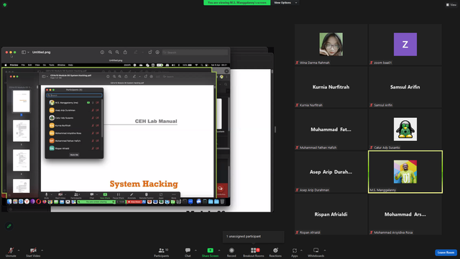Viewport: 460px width, 259px height.
Task: Select the Samsul Arifin participant tile
Action: (405, 87)
